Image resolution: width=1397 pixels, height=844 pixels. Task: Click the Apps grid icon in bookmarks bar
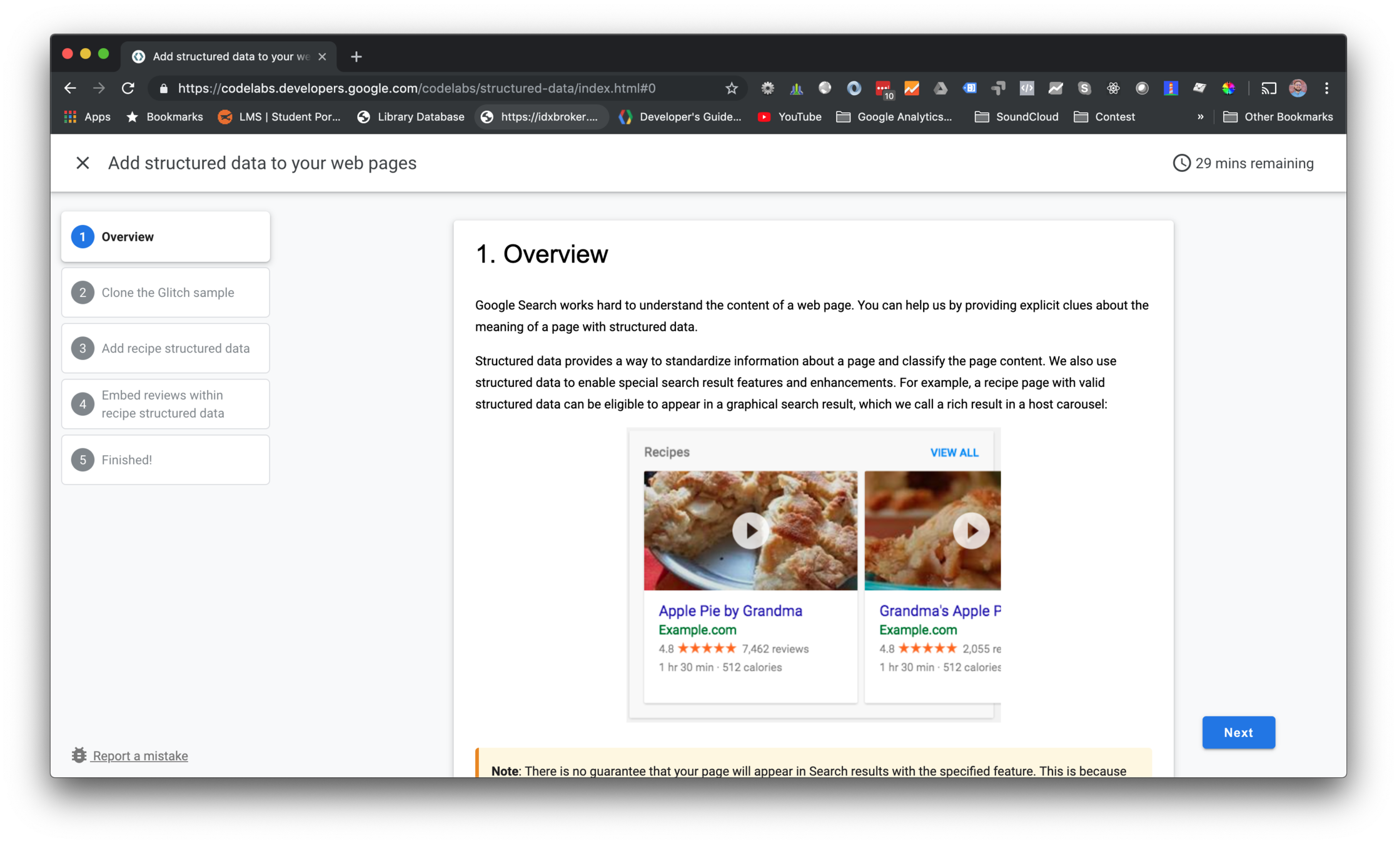pyautogui.click(x=70, y=117)
